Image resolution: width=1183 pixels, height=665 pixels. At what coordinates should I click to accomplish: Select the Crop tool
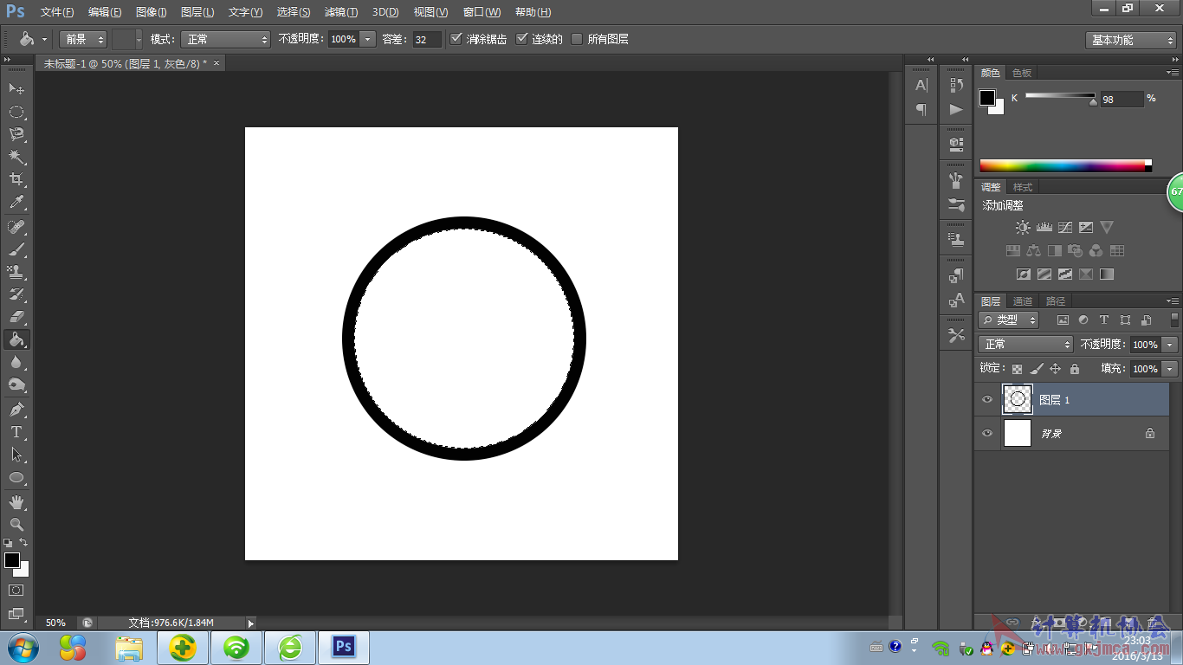click(x=16, y=179)
